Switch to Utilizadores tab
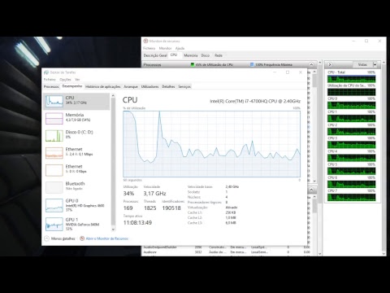This screenshot has width=390, height=293. point(149,86)
